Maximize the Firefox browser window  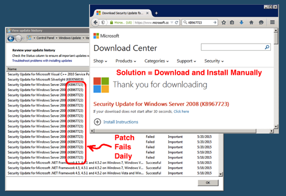[271, 7]
